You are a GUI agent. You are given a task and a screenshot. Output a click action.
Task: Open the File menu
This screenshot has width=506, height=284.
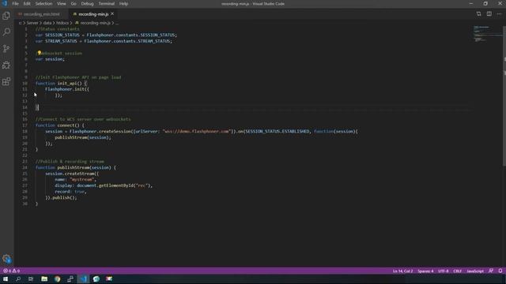click(x=15, y=3)
